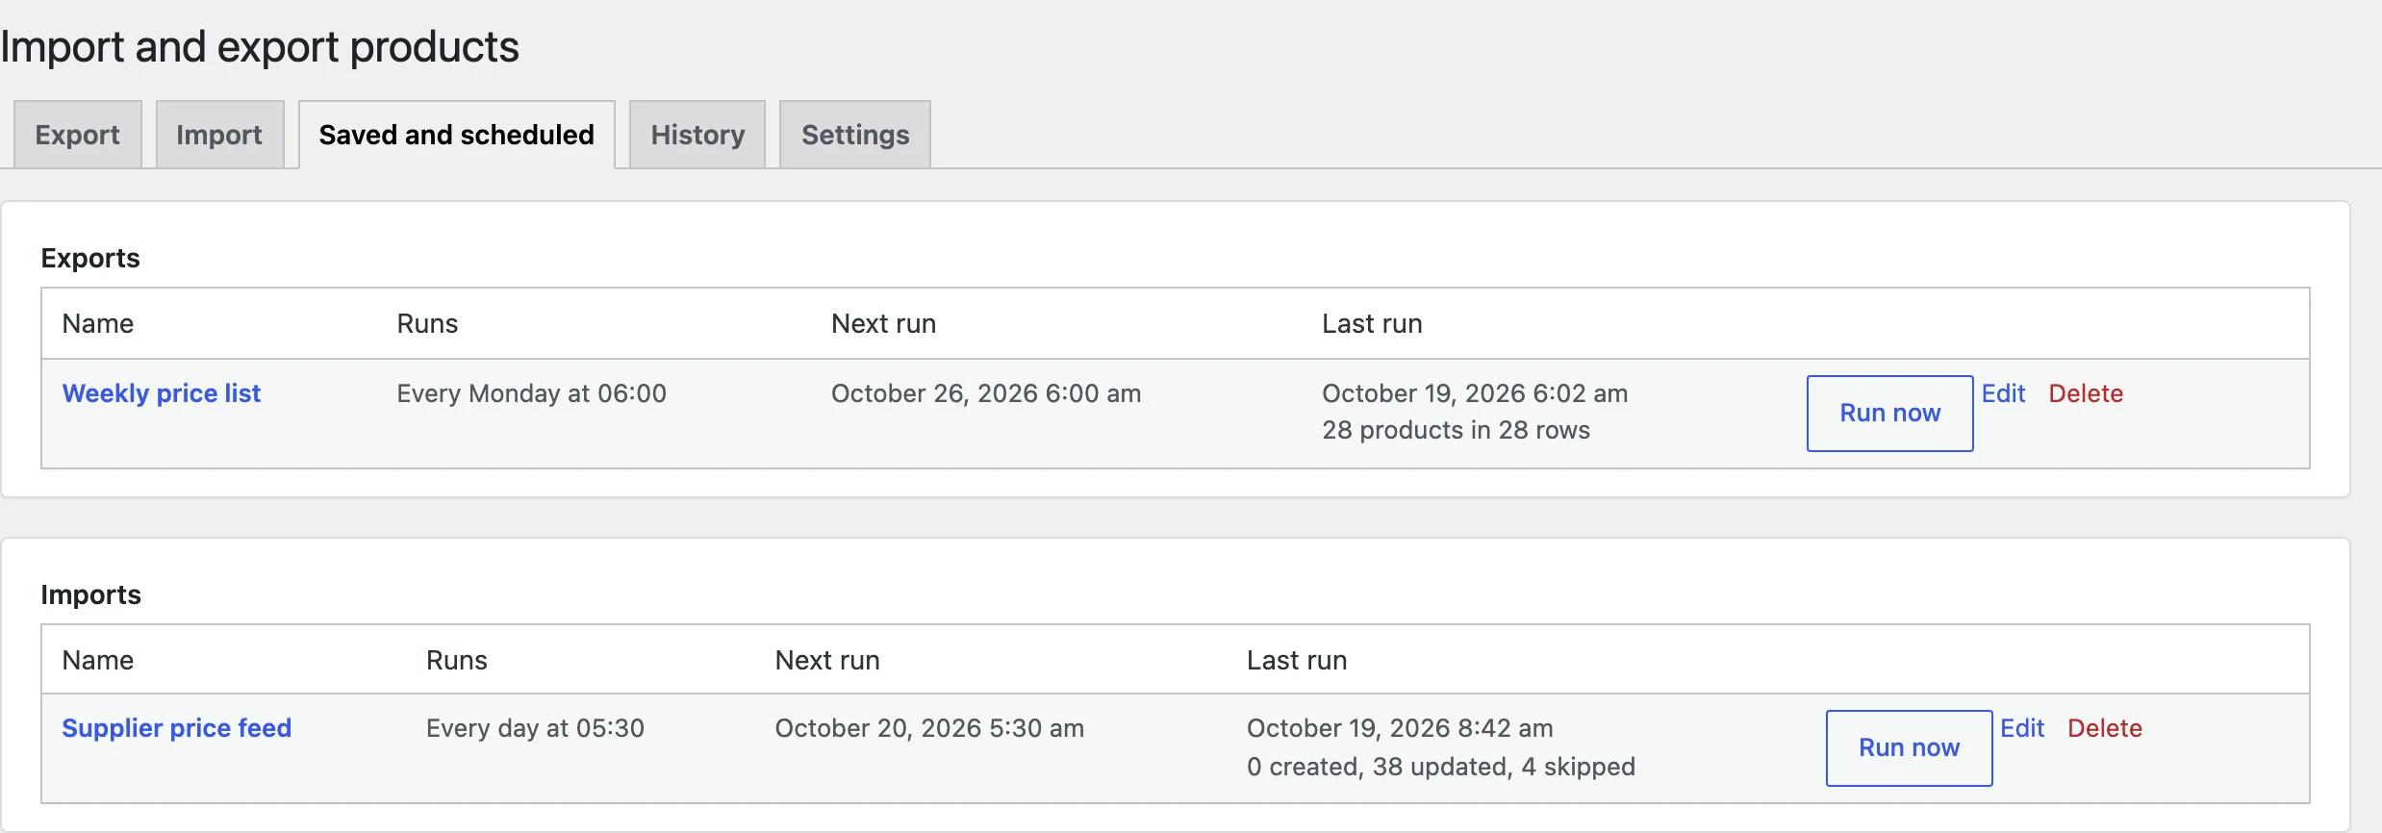Click '28 products in 28 rows' text

[x=1456, y=430]
